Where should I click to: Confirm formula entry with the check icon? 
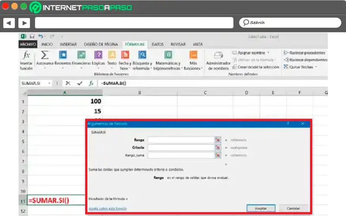pos(80,83)
